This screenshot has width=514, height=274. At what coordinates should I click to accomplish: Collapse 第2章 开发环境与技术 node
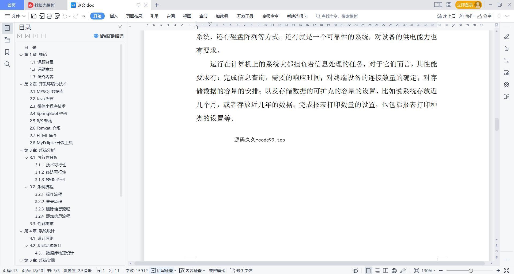tap(21, 84)
